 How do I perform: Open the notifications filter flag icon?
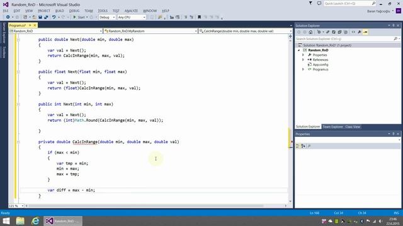(x=310, y=3)
